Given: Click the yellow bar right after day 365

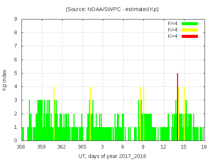Looking at the screenshot, I should coord(90,114).
